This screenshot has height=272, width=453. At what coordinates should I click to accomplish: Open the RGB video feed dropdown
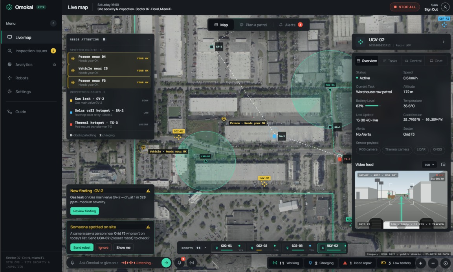[429, 165]
